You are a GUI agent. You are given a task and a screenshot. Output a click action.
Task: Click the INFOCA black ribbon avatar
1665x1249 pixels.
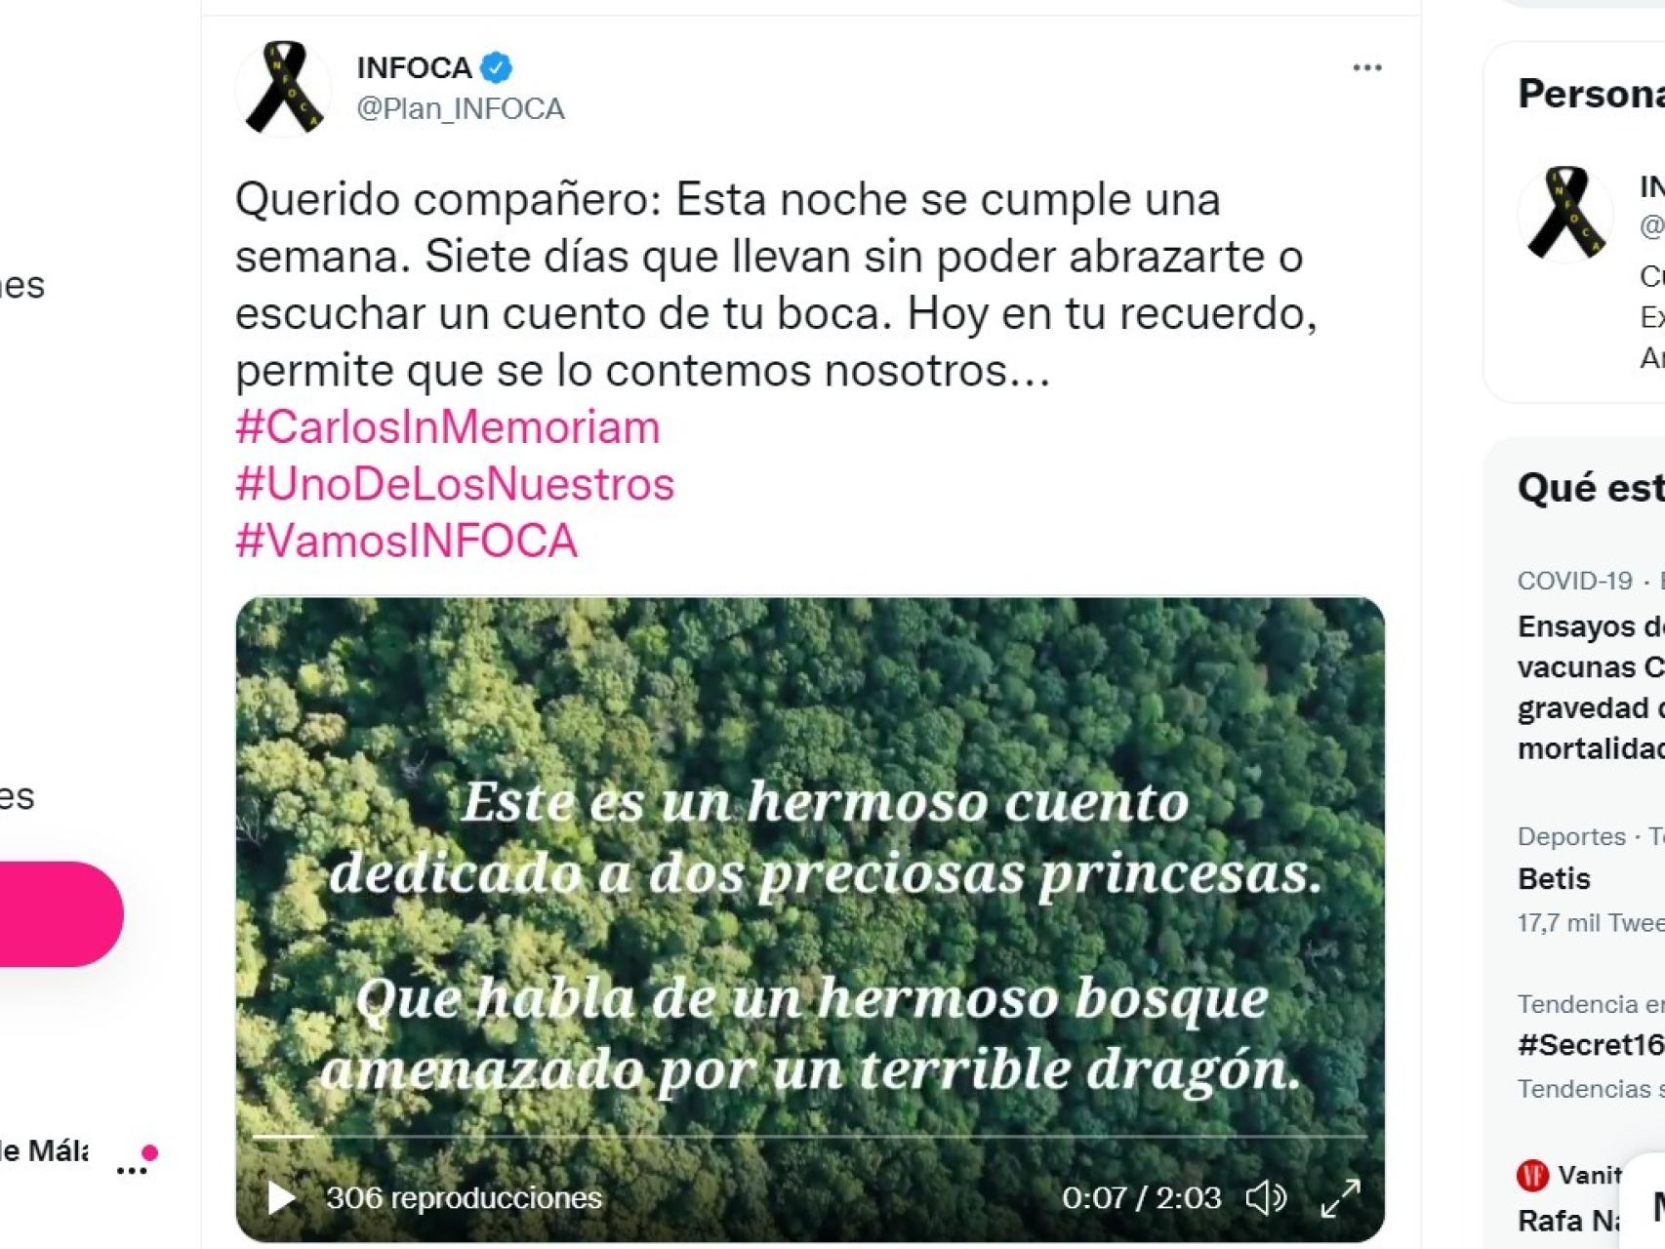click(x=283, y=88)
